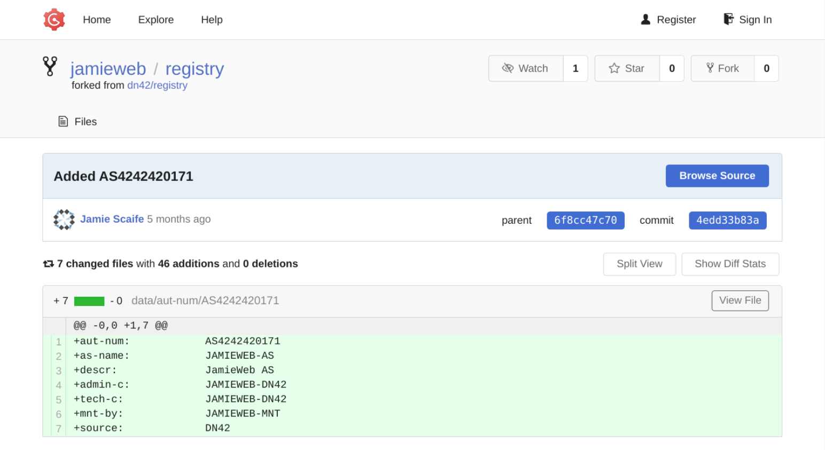
Task: Click Jamie Scaife's avatar image
Action: [x=64, y=219]
